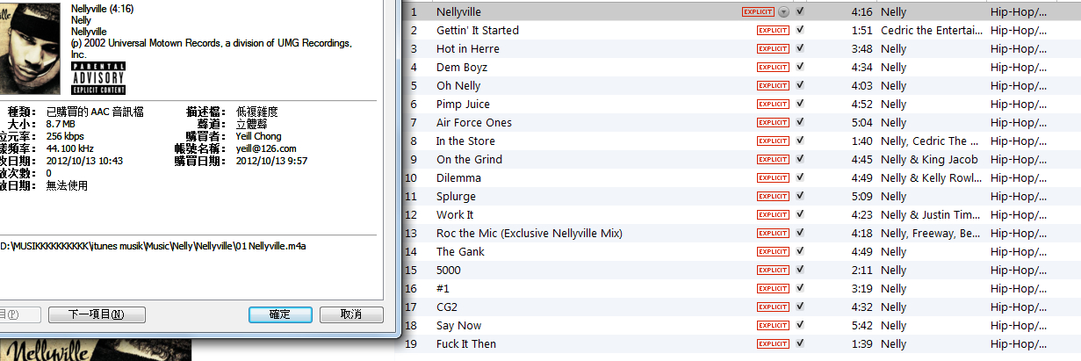Select Roc the Mic (Exclusive Nellyville Mix)
The height and width of the screenshot is (361, 1081).
530,233
